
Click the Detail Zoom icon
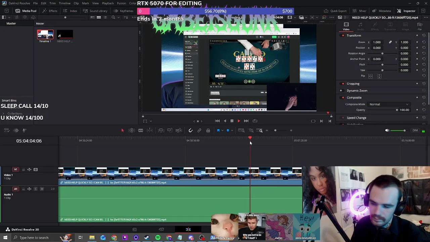(x=251, y=130)
